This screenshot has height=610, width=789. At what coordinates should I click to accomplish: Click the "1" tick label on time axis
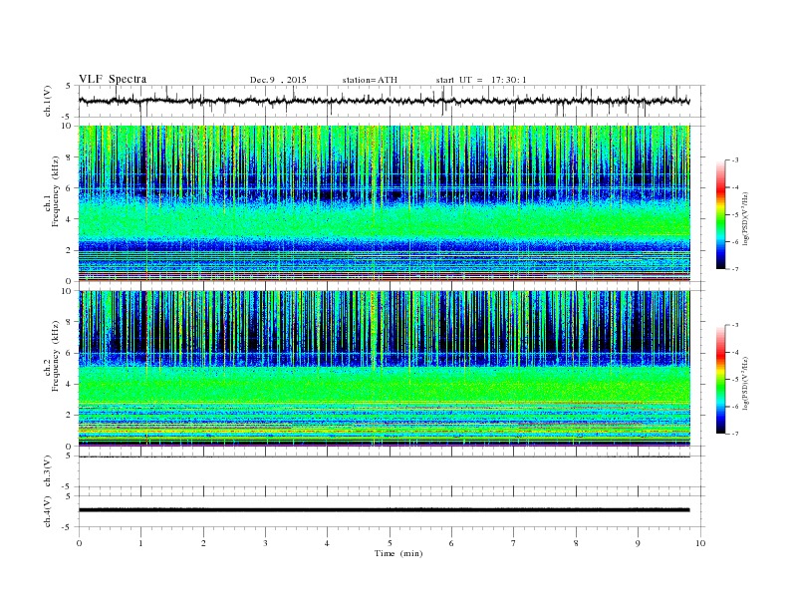click(x=140, y=543)
